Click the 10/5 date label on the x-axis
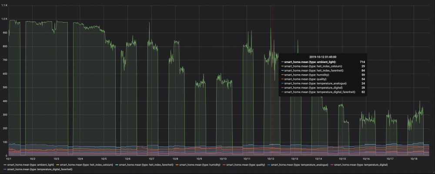The height and width of the screenshot is (174, 435). coord(104,159)
